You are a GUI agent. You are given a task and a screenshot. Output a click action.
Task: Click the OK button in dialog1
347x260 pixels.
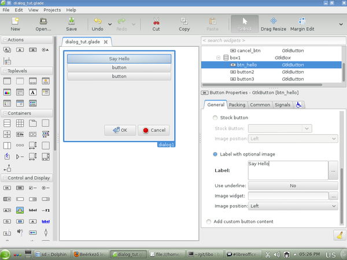[120, 130]
